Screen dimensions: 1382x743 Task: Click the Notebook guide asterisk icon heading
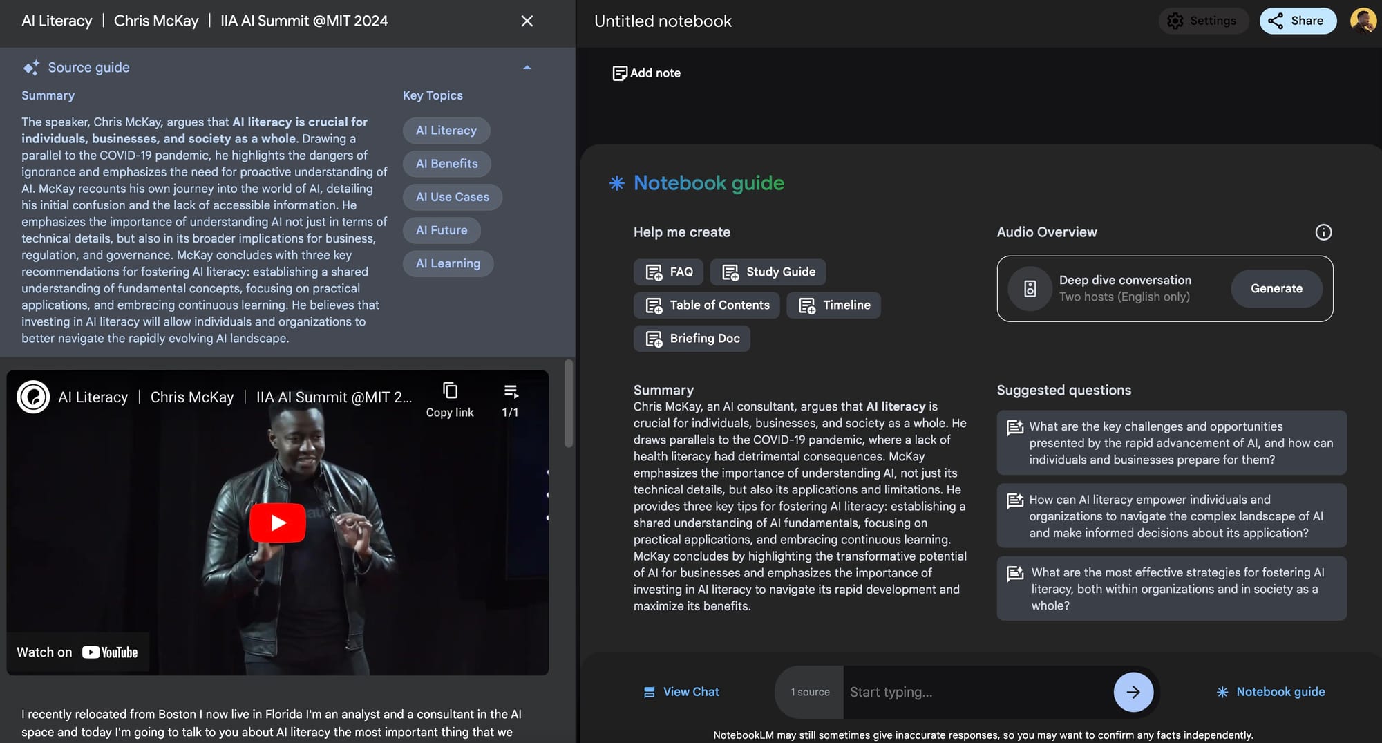[x=616, y=183]
